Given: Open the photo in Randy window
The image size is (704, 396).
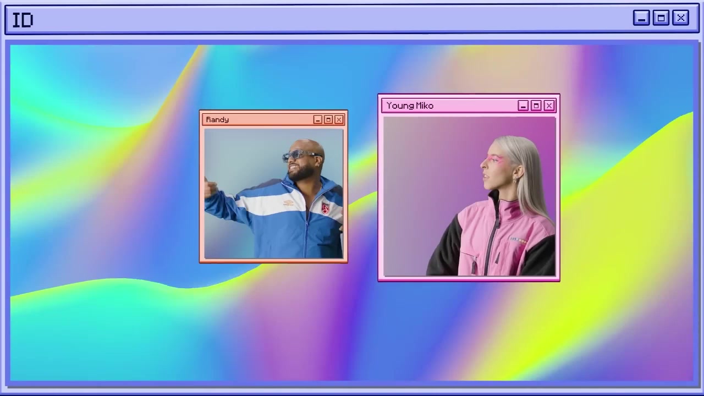Looking at the screenshot, I should click(x=274, y=194).
